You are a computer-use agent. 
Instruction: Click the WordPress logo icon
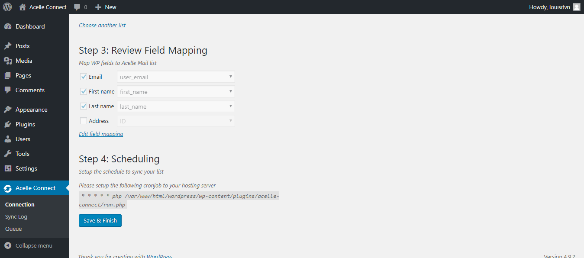point(7,7)
